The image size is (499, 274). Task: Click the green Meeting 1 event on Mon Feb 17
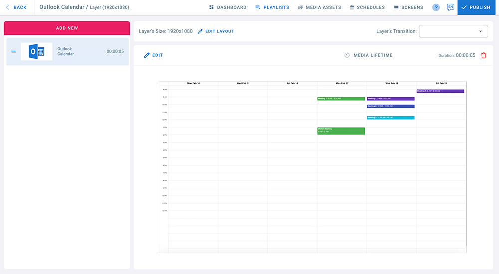click(341, 99)
